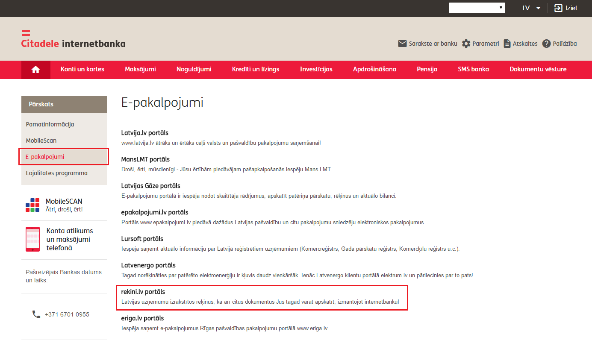Open the Konti un kartes menu
This screenshot has width=592, height=343.
pos(82,69)
